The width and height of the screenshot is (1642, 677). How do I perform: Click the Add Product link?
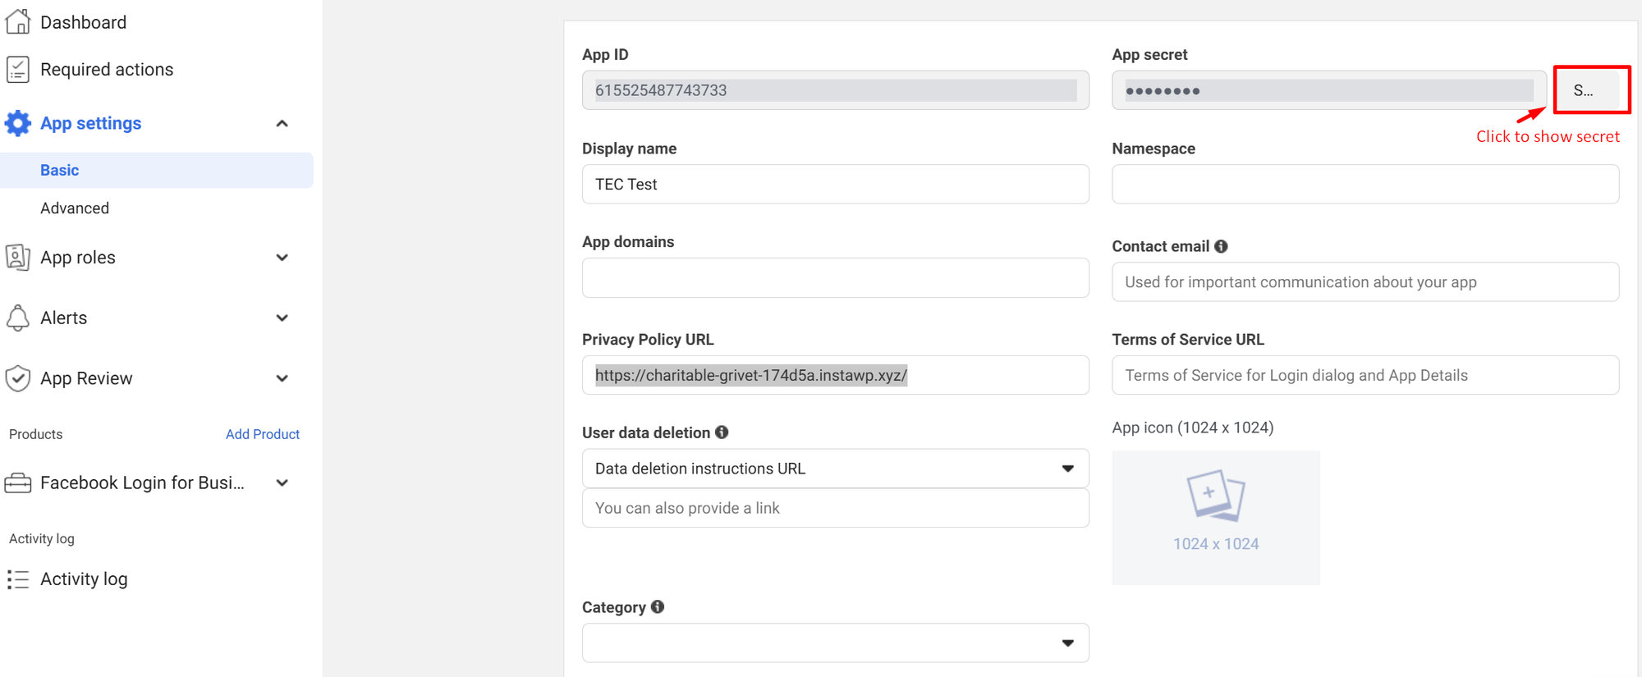point(263,434)
